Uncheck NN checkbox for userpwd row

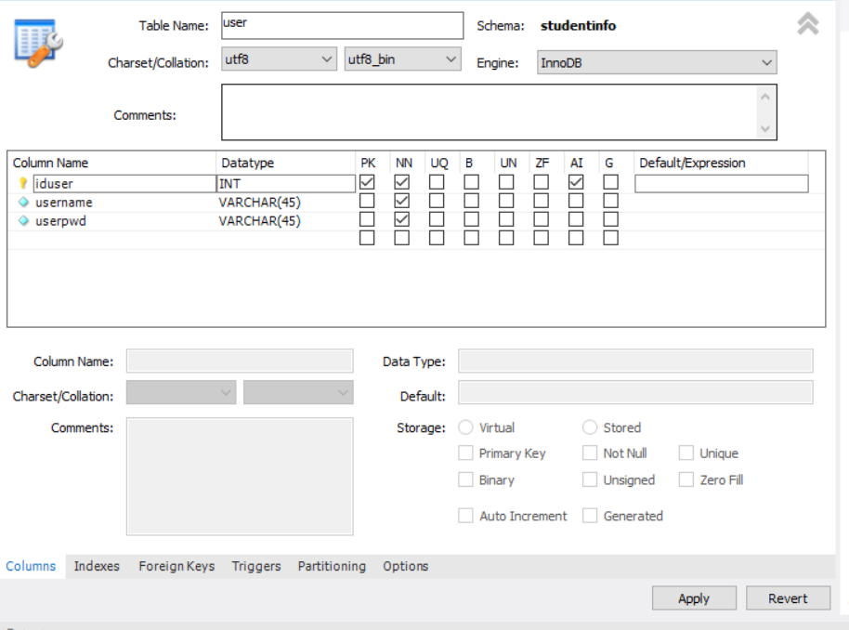pyautogui.click(x=402, y=219)
